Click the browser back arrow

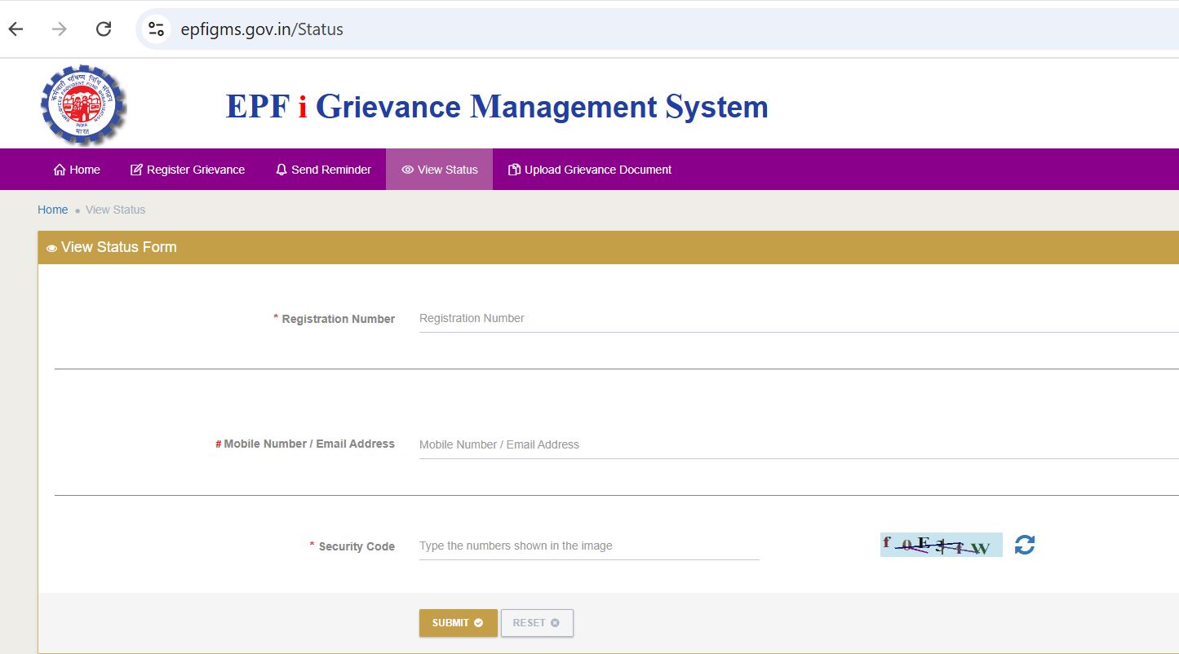[16, 29]
